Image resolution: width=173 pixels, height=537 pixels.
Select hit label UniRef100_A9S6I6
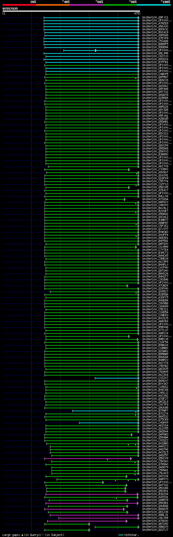155,59
